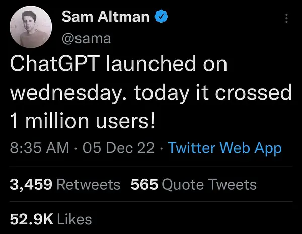Click the blue verified checkmark badge
This screenshot has height=234, width=302.
pyautogui.click(x=161, y=17)
